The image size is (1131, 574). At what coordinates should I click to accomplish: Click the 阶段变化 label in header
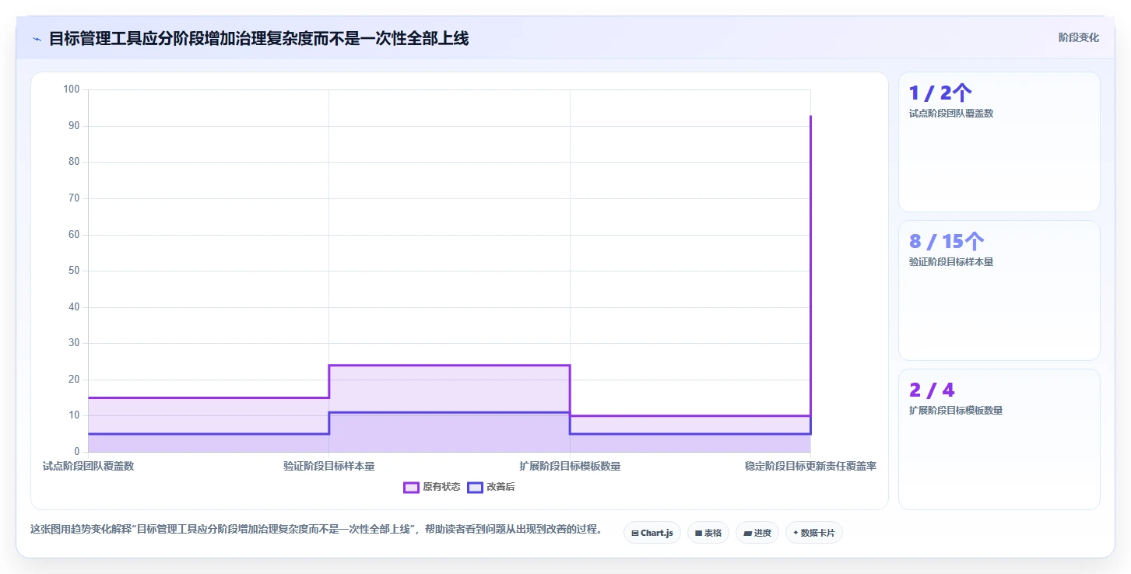pos(1079,37)
